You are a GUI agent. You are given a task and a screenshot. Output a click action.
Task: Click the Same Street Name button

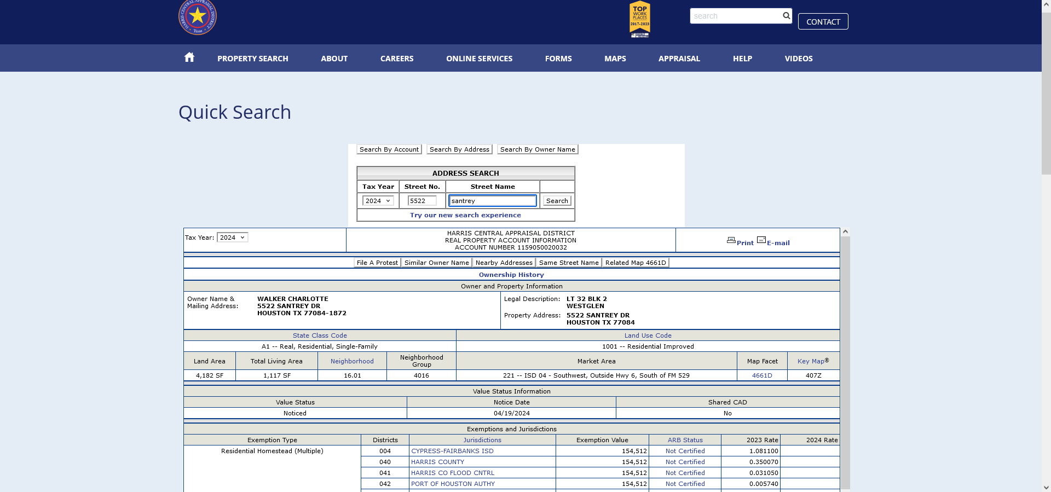click(569, 263)
